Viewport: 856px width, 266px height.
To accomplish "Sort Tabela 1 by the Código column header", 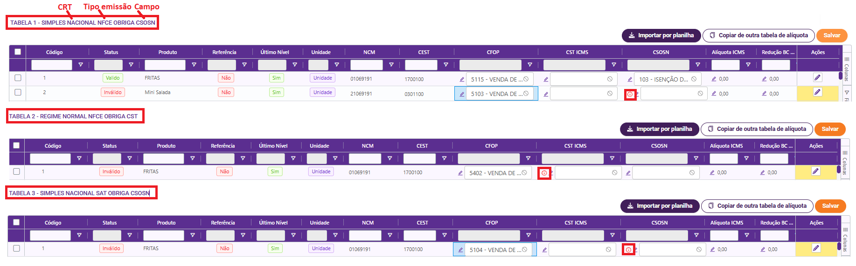I will click(x=55, y=52).
